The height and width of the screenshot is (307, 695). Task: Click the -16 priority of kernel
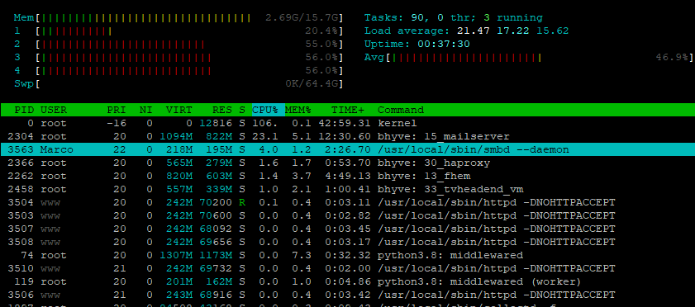click(117, 123)
